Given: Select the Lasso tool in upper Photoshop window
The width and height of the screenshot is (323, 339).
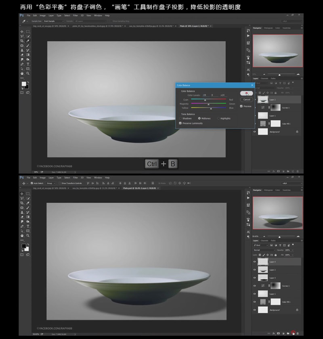Looking at the screenshot, I should pyautogui.click(x=22, y=36).
